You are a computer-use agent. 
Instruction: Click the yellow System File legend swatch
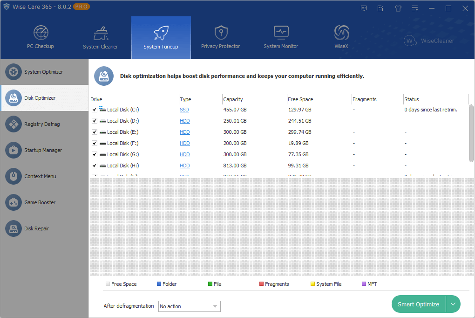(x=312, y=283)
